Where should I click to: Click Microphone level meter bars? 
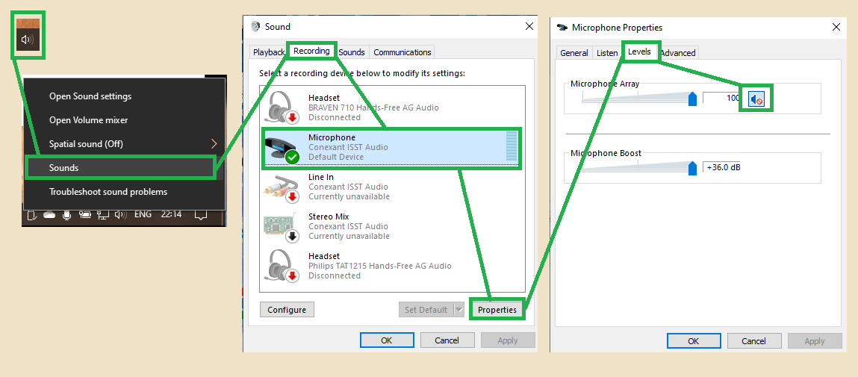(512, 147)
